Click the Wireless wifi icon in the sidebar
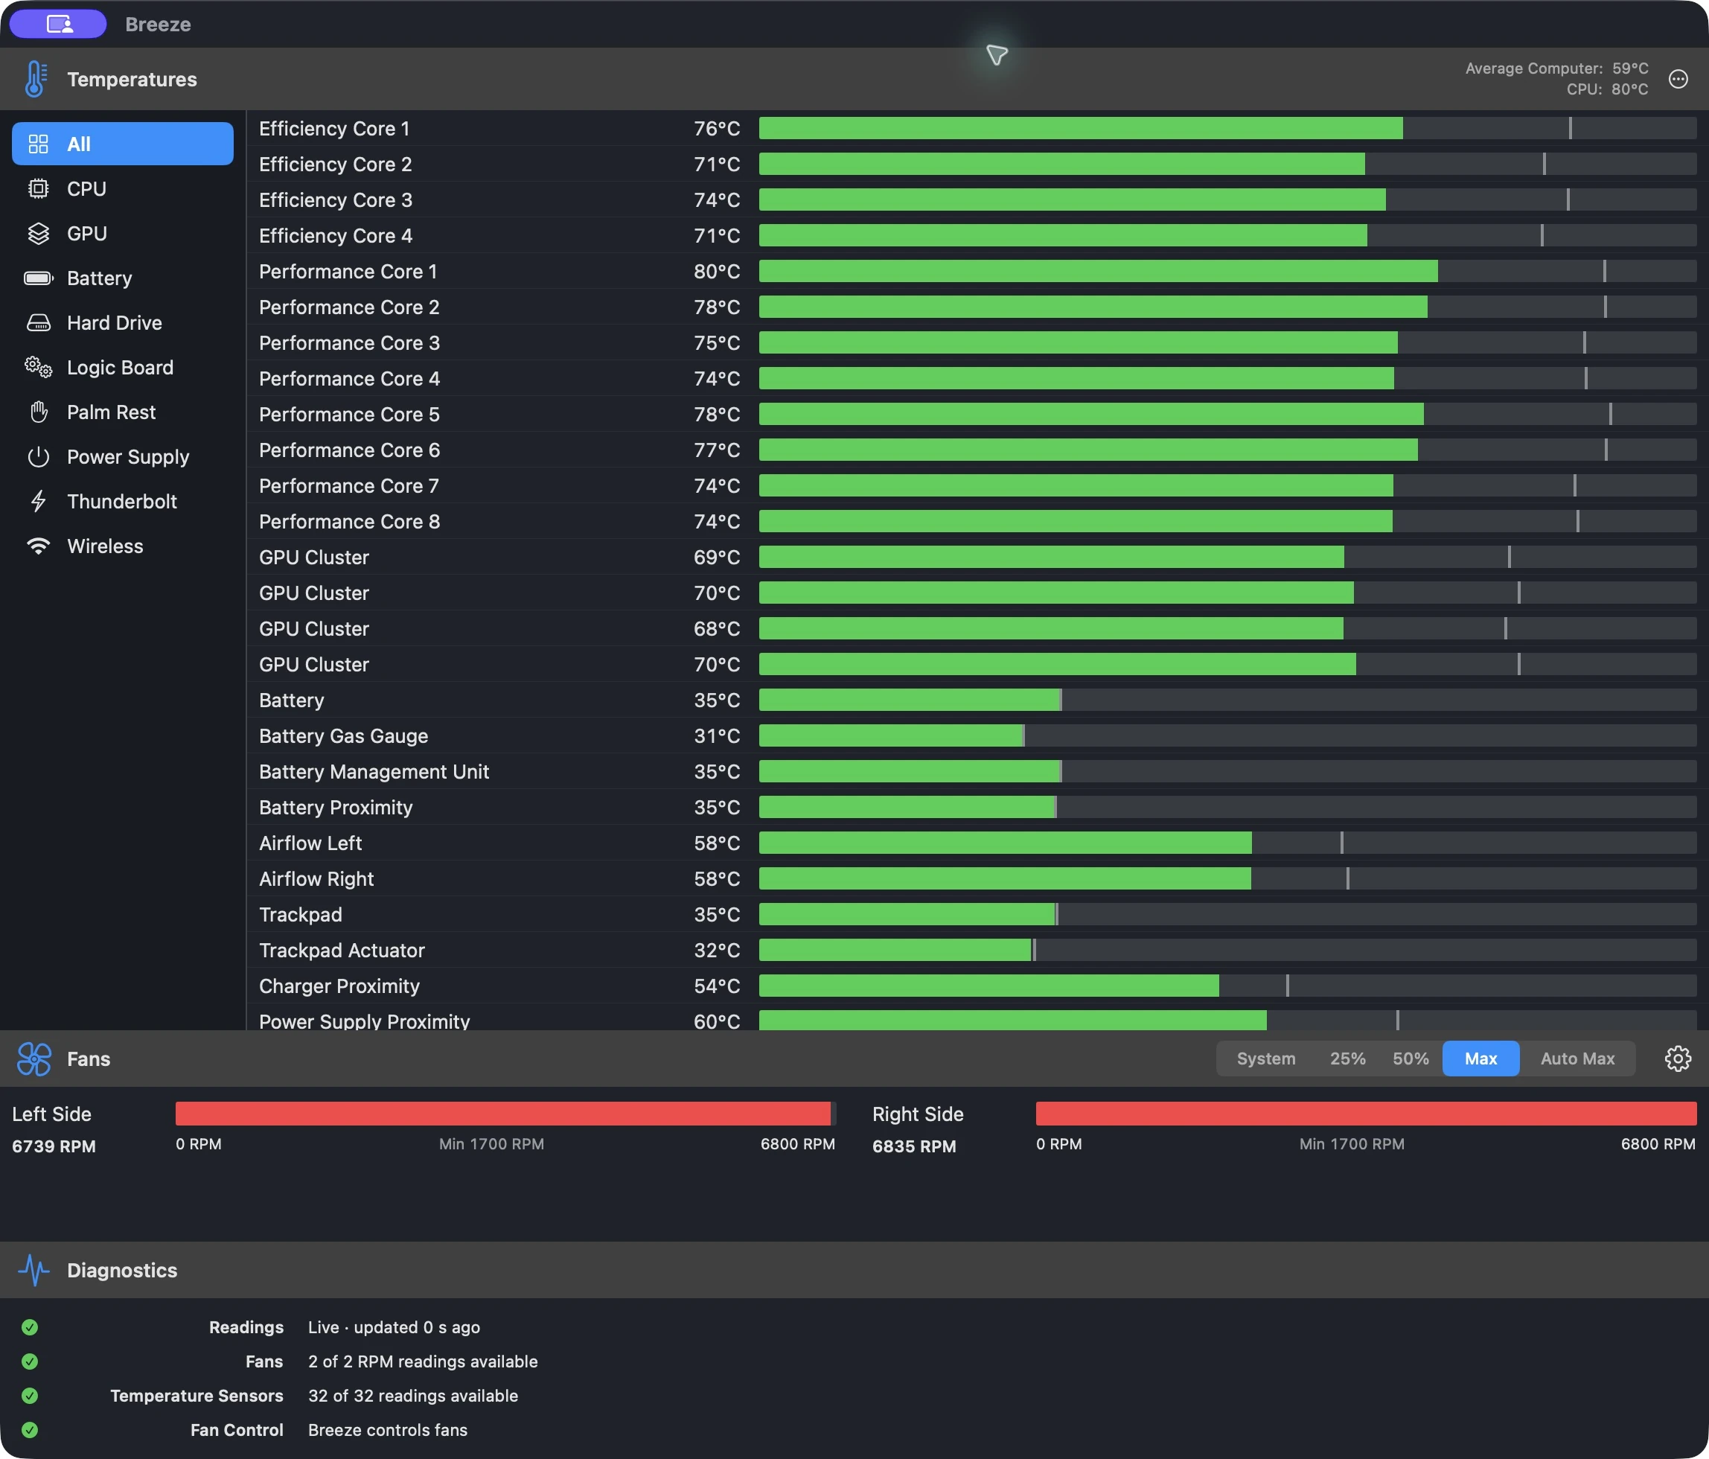 [x=38, y=546]
